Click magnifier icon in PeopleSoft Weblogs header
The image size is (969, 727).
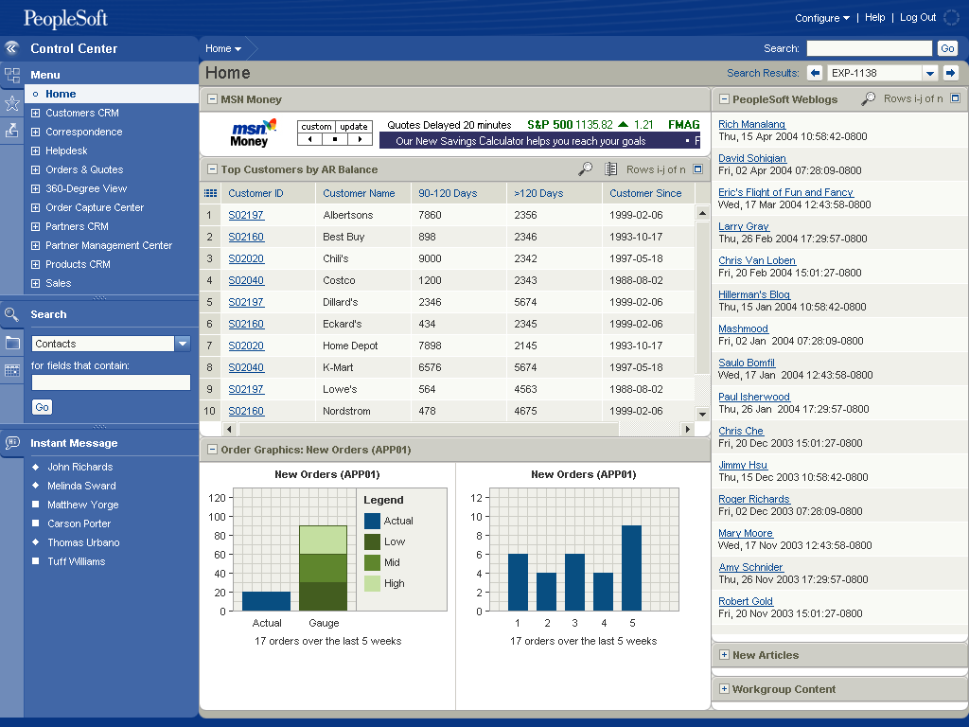tap(868, 98)
